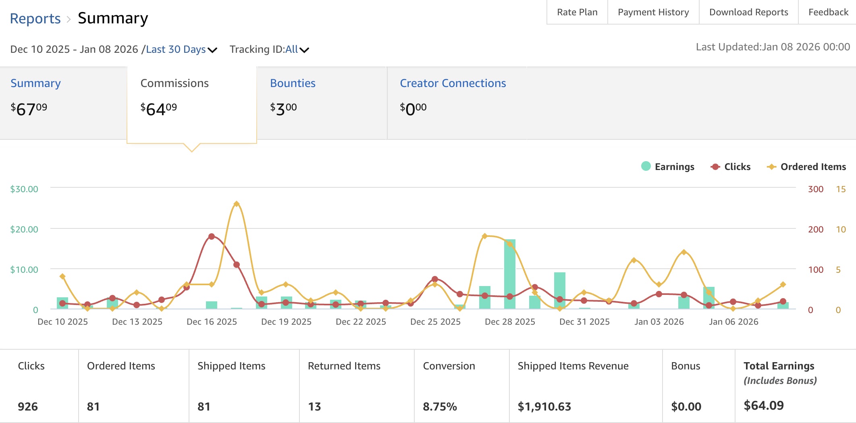The image size is (856, 423).
Task: Select the Commissions tab
Action: [174, 83]
